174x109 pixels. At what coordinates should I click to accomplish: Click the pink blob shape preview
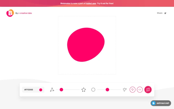(x=86, y=45)
